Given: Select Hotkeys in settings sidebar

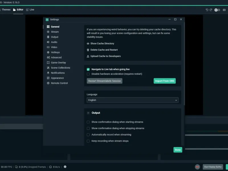Looking at the screenshot, I should pyautogui.click(x=55, y=52).
